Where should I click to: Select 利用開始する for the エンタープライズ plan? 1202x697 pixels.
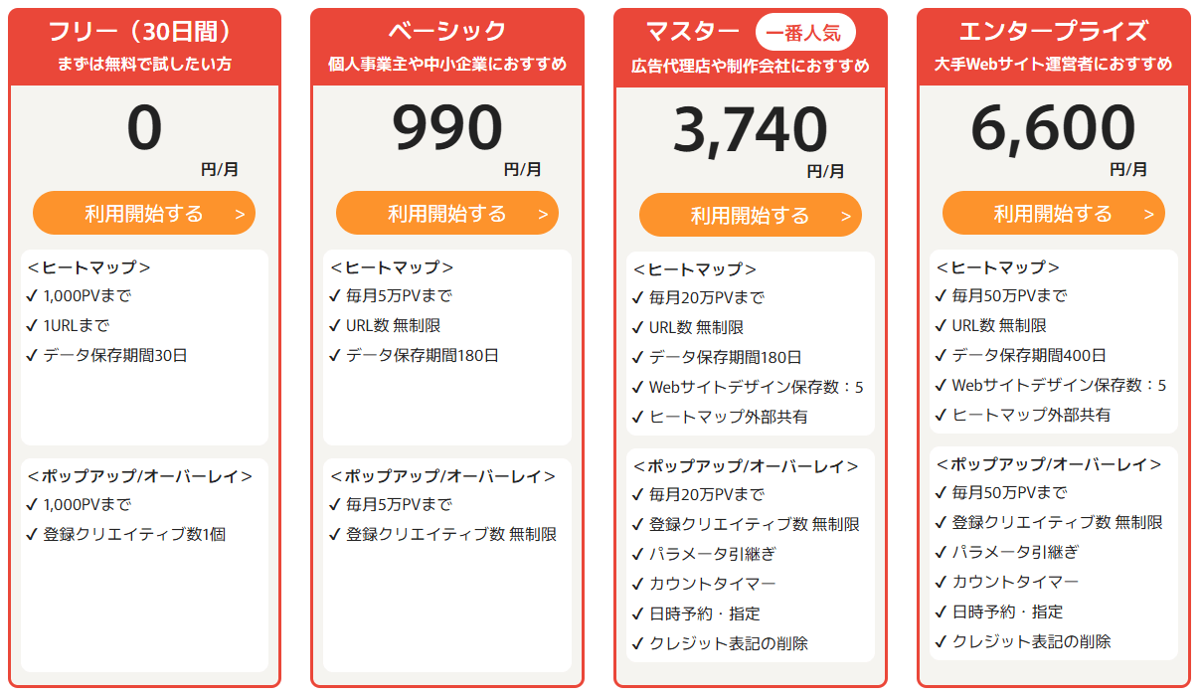pos(1053,214)
